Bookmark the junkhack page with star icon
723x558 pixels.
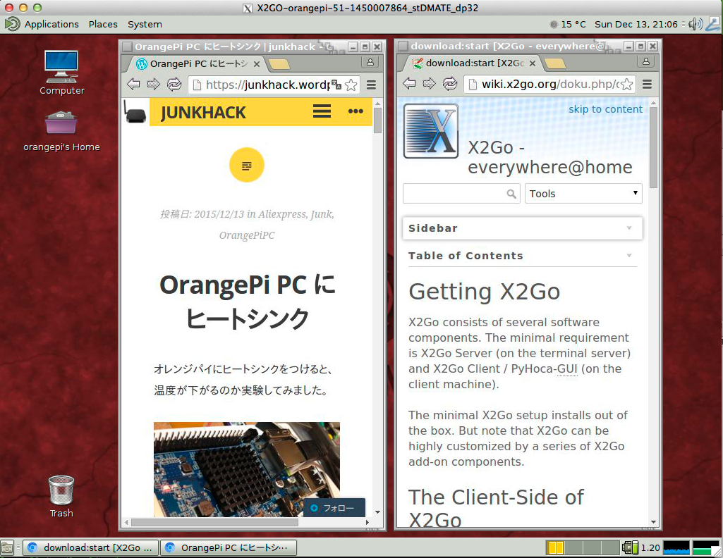click(351, 85)
